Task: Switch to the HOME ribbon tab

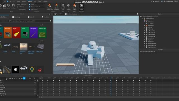Action: tap(18, 1)
